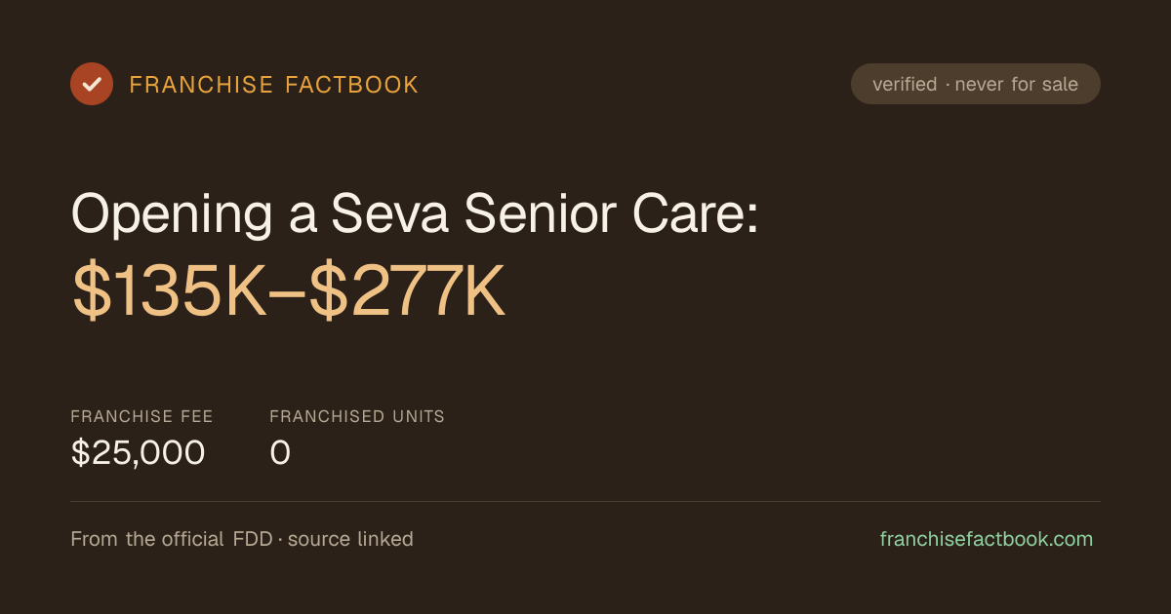This screenshot has height=614, width=1171.
Task: Click the horizontal divider line above footer
Action: coord(585,502)
